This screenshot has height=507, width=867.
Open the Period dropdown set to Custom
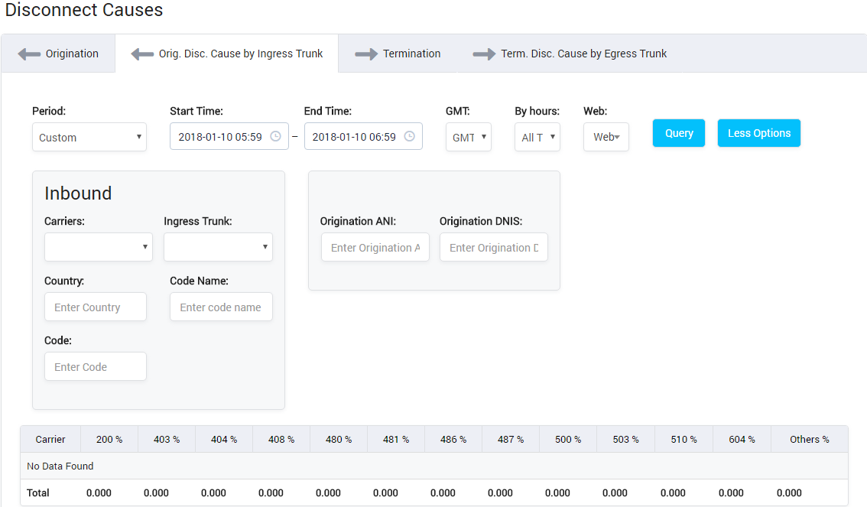pyautogui.click(x=89, y=138)
